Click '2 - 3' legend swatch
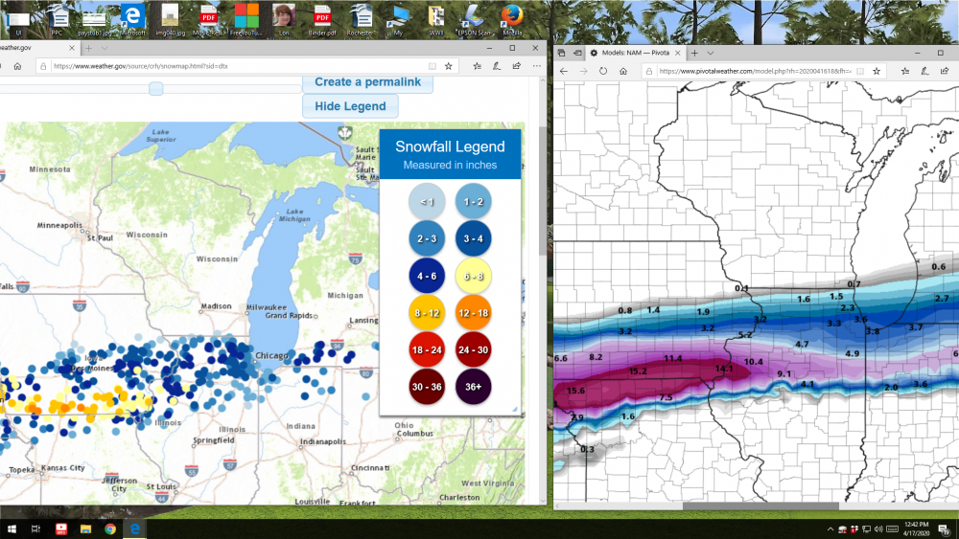 click(427, 238)
